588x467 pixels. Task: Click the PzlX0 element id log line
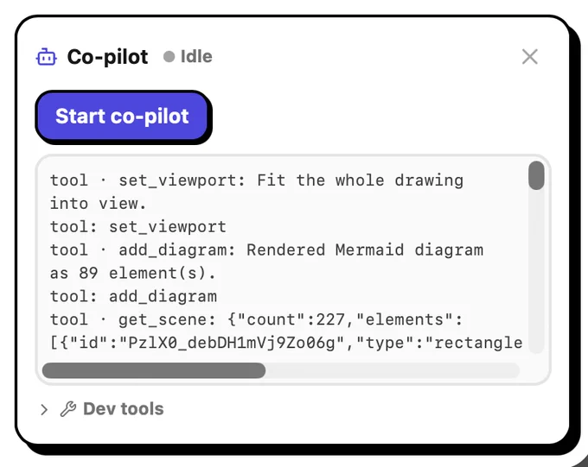tap(286, 343)
